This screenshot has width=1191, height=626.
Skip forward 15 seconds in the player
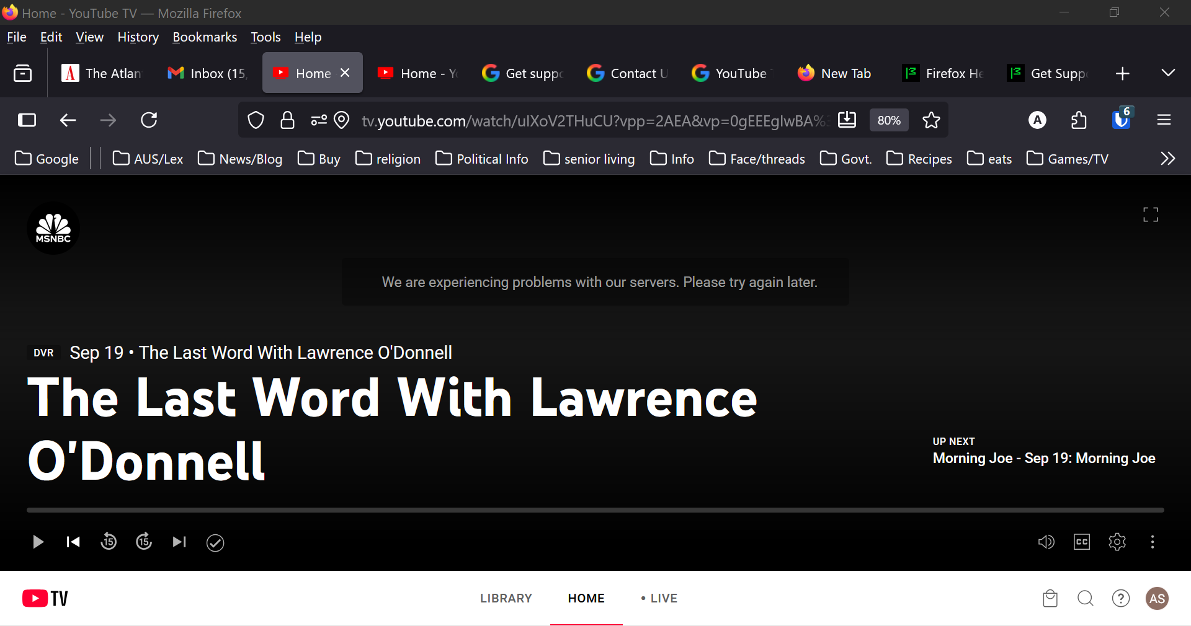pyautogui.click(x=144, y=542)
